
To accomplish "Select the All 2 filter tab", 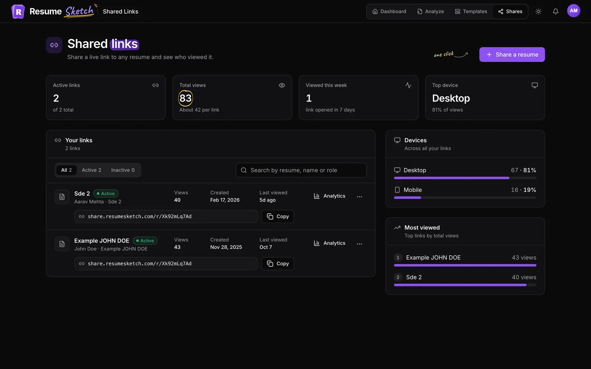I will tap(66, 170).
